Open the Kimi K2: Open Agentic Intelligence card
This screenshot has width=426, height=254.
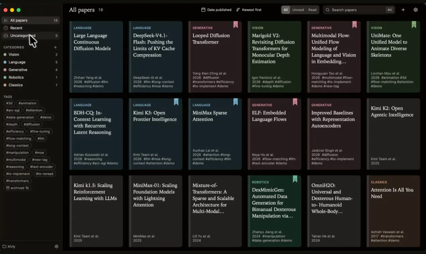pyautogui.click(x=393, y=134)
